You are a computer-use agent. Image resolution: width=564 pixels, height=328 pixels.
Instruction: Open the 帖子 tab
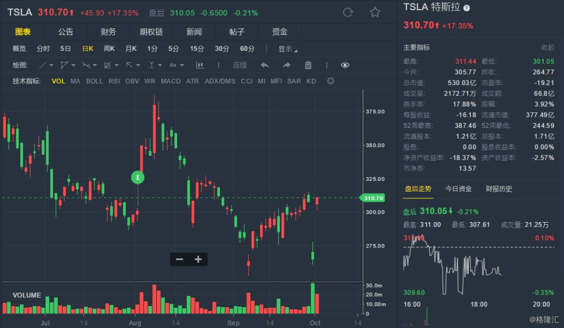click(x=237, y=32)
